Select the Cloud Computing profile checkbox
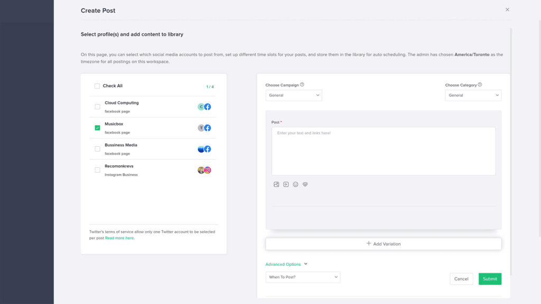 tap(97, 107)
